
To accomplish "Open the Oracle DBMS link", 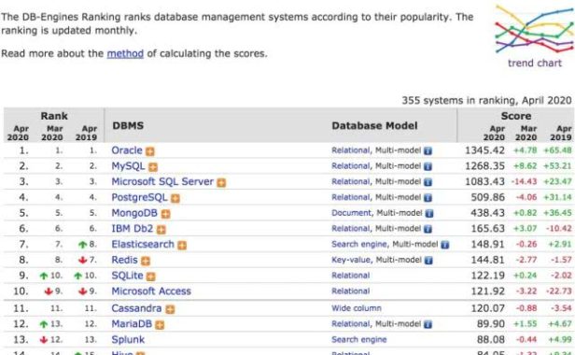I will [127, 150].
